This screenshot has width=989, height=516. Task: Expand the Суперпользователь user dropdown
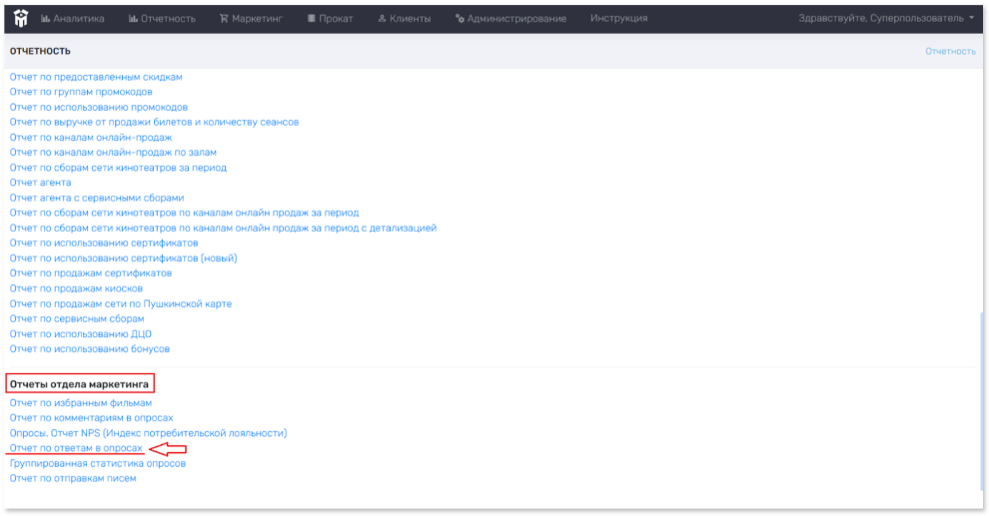coord(886,19)
